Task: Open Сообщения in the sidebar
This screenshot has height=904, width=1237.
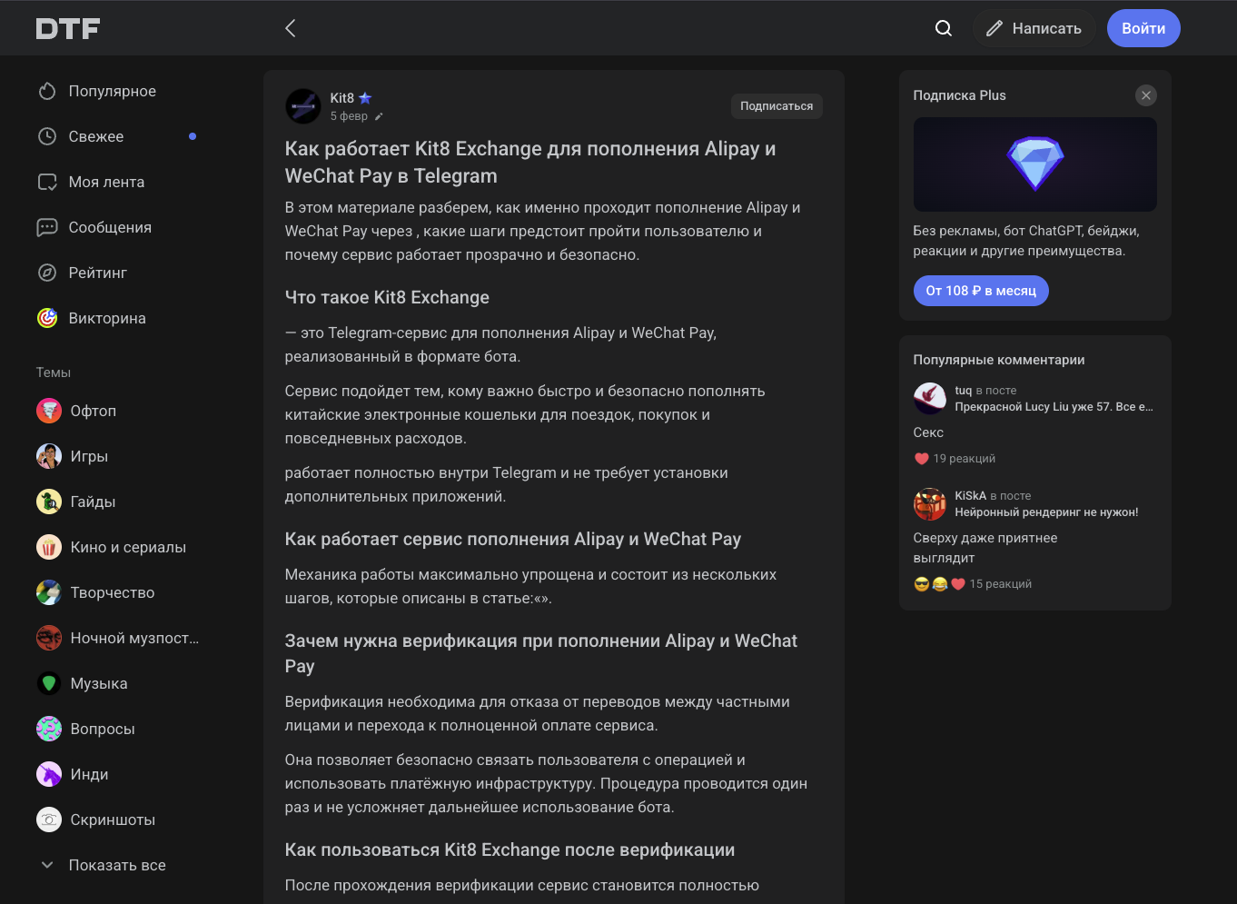Action: click(x=110, y=227)
